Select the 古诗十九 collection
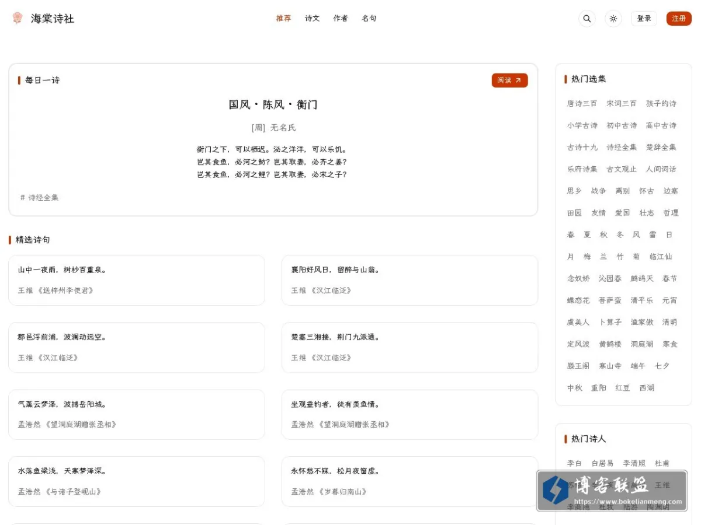This screenshot has width=701, height=525. (x=582, y=148)
